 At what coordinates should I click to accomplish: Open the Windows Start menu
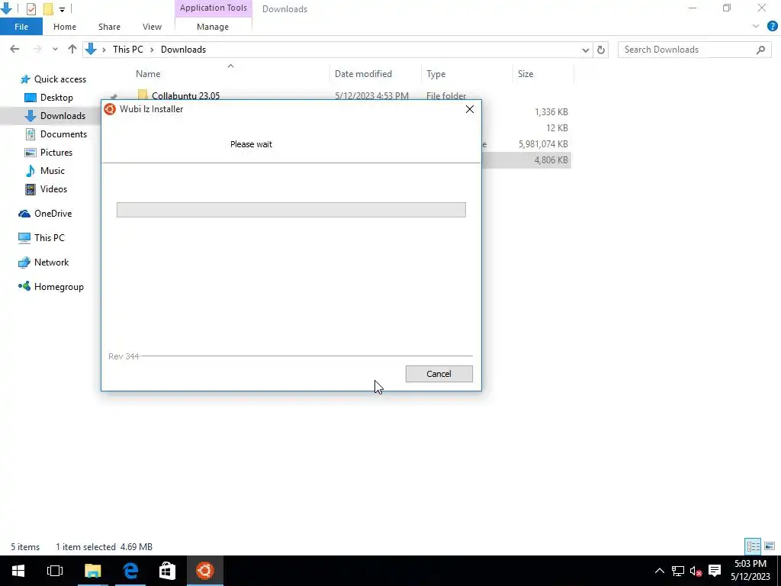18,571
